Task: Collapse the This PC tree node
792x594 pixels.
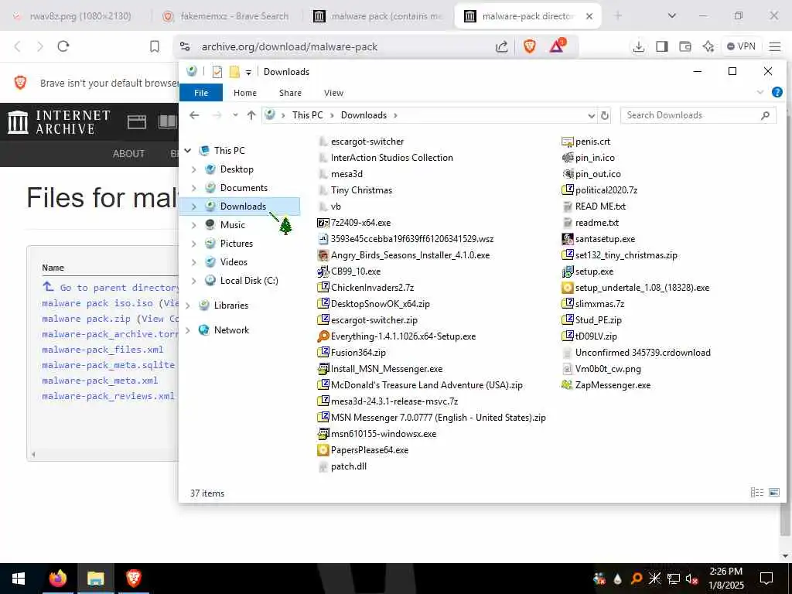Action: point(188,151)
